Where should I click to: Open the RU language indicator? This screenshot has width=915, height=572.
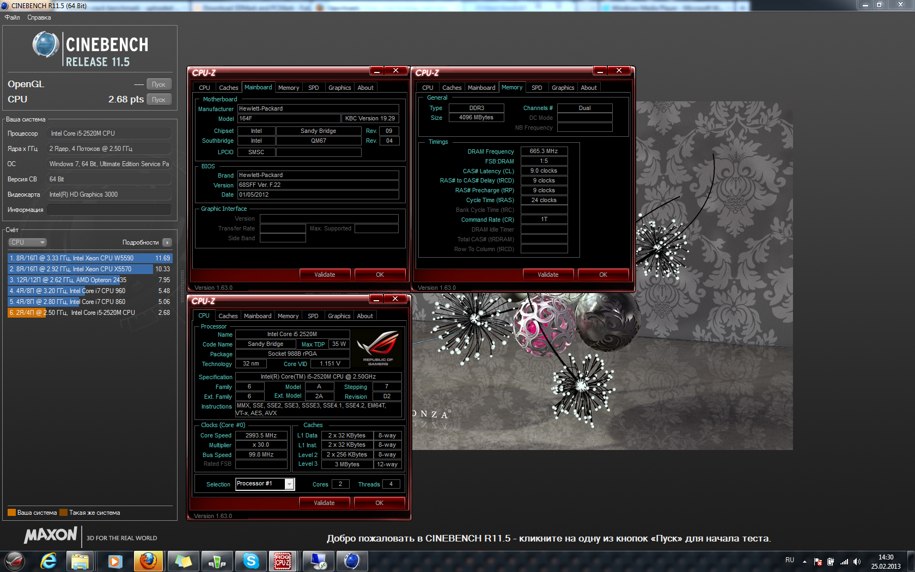click(790, 560)
